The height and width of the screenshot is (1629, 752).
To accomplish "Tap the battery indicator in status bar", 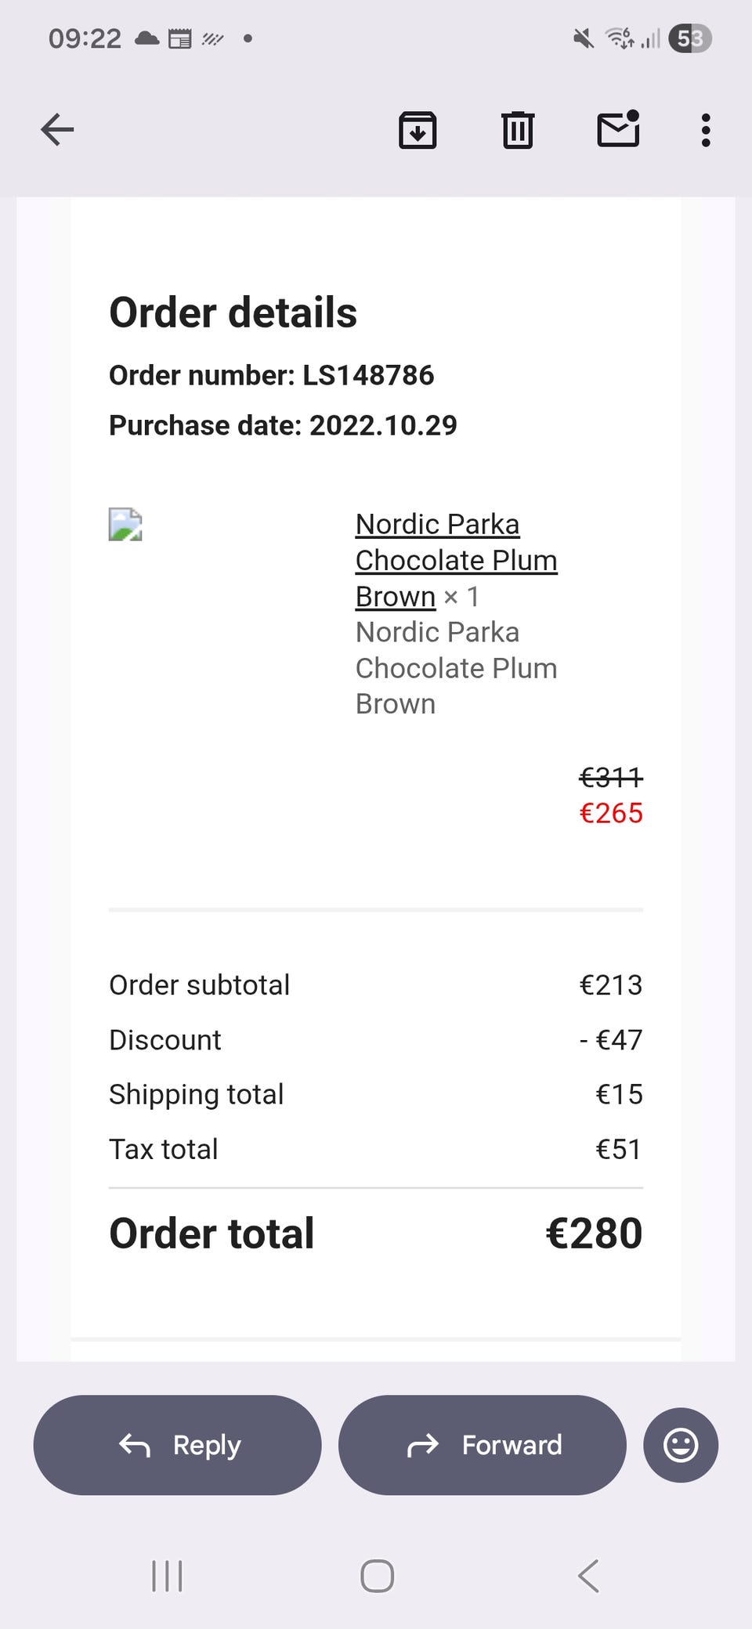I will [690, 38].
